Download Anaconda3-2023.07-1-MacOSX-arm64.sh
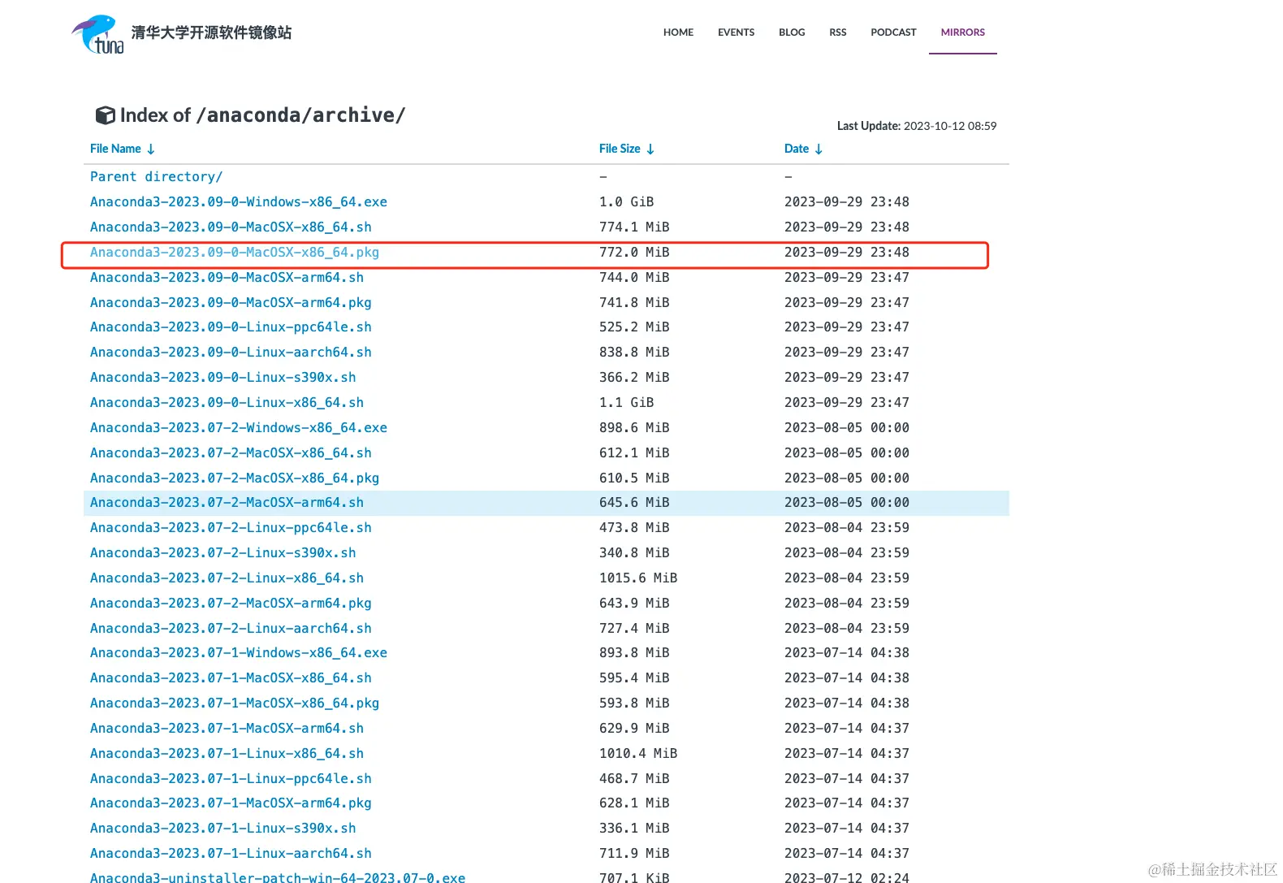 coord(227,728)
